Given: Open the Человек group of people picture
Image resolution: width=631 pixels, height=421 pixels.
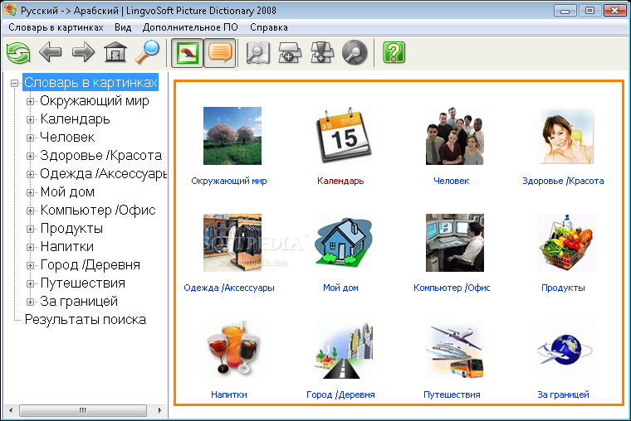Looking at the screenshot, I should click(x=455, y=136).
